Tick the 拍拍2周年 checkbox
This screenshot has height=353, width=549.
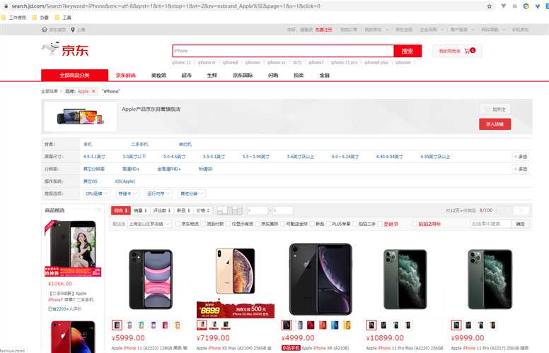tap(415, 224)
